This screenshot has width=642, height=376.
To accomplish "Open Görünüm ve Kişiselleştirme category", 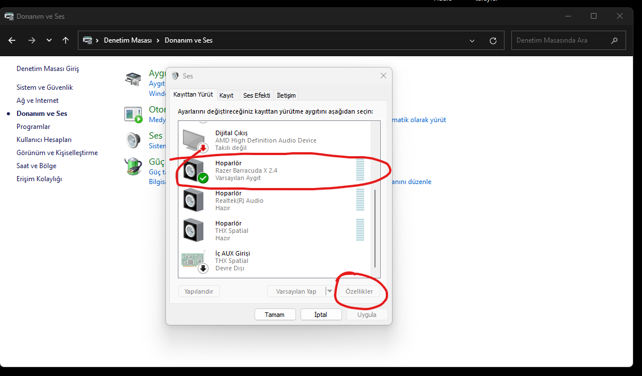I will 57,153.
